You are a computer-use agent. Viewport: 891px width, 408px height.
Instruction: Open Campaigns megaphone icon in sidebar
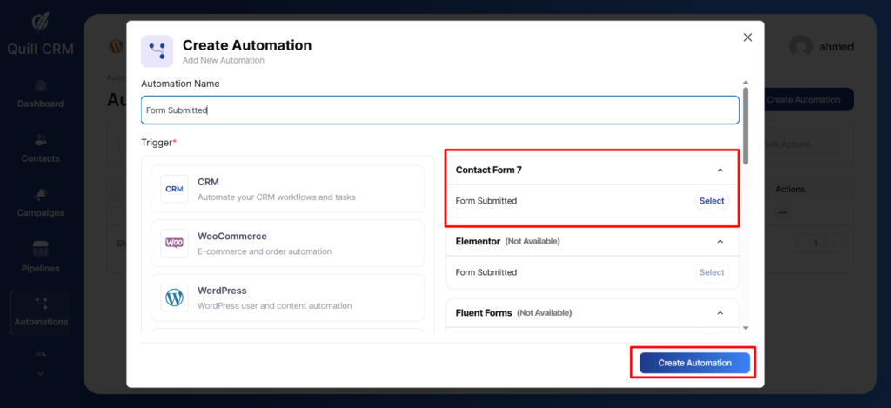pos(40,194)
